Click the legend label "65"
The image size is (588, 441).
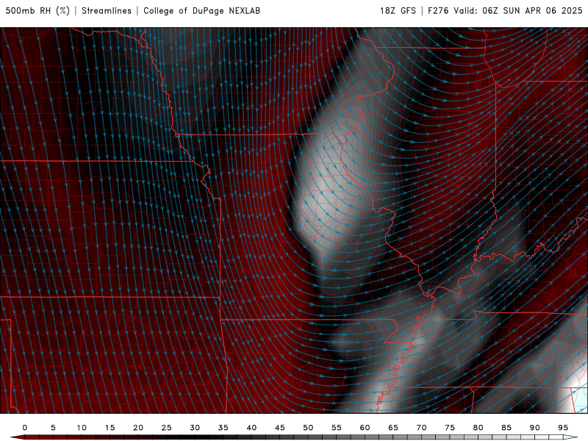coord(393,428)
